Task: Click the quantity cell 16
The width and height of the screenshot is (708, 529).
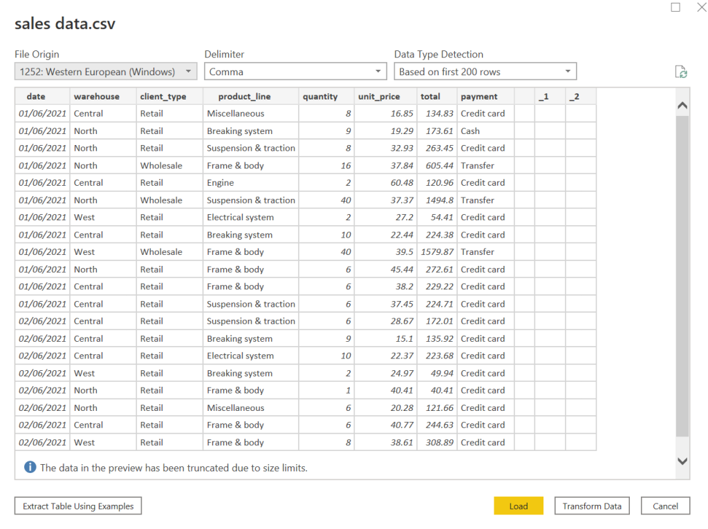Action: (326, 166)
